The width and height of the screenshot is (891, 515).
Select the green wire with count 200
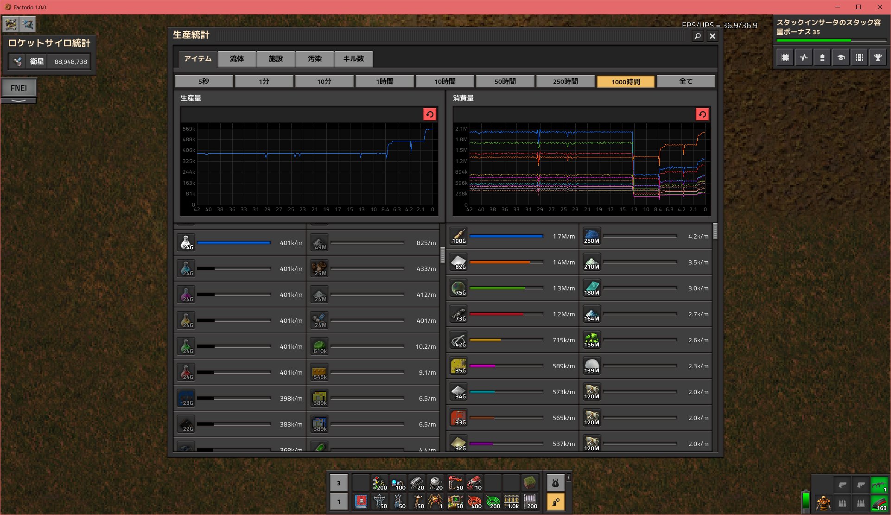point(493,502)
